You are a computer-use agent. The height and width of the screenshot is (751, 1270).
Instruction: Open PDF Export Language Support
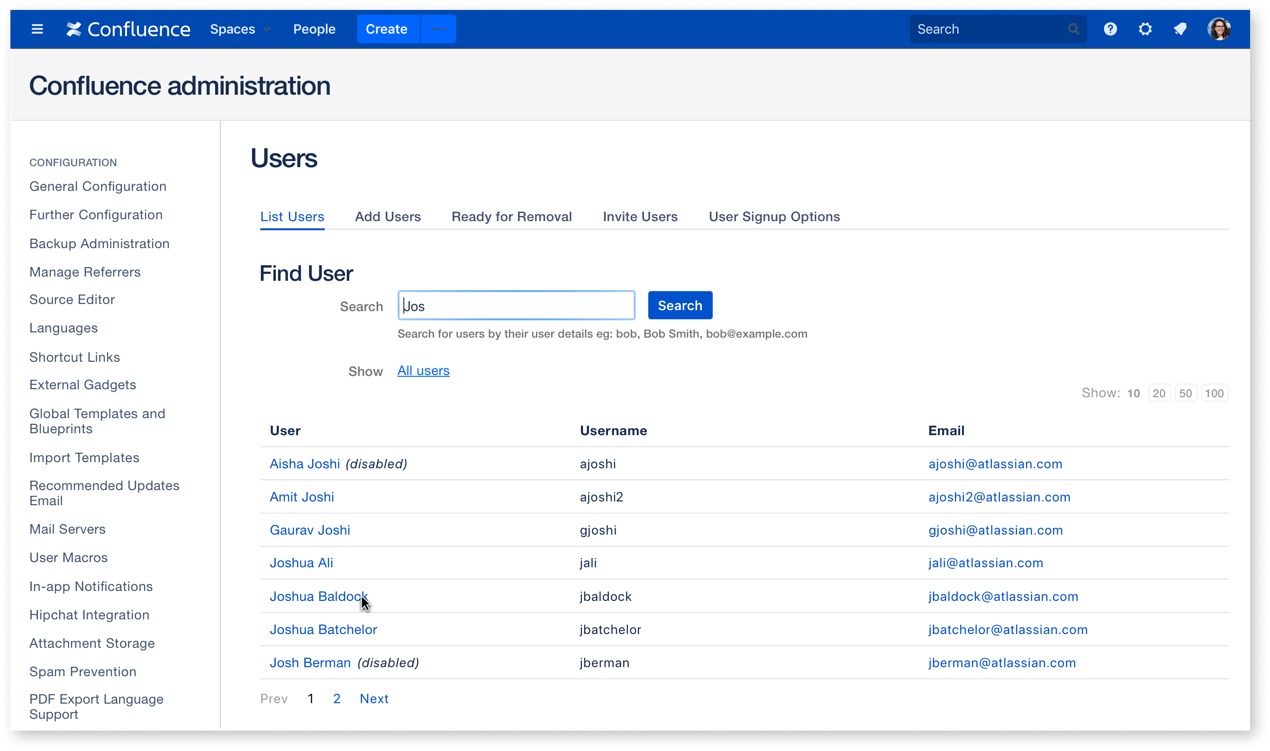96,706
